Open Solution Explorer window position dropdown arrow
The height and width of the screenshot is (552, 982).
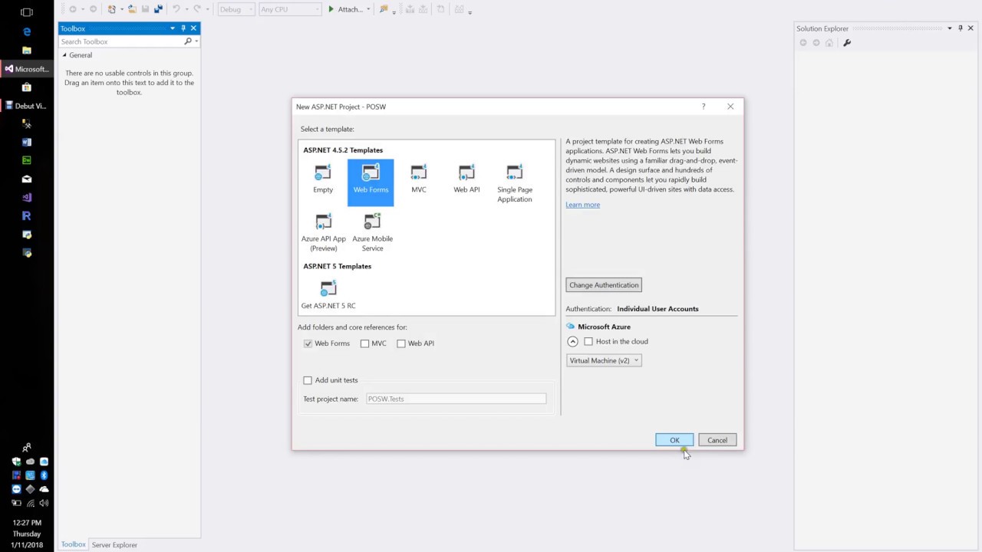(x=949, y=28)
